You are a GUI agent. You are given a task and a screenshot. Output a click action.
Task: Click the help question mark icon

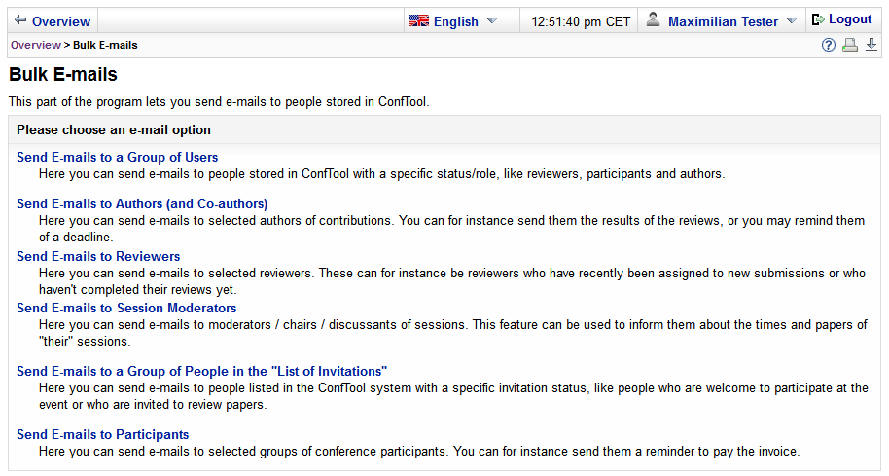coord(829,45)
